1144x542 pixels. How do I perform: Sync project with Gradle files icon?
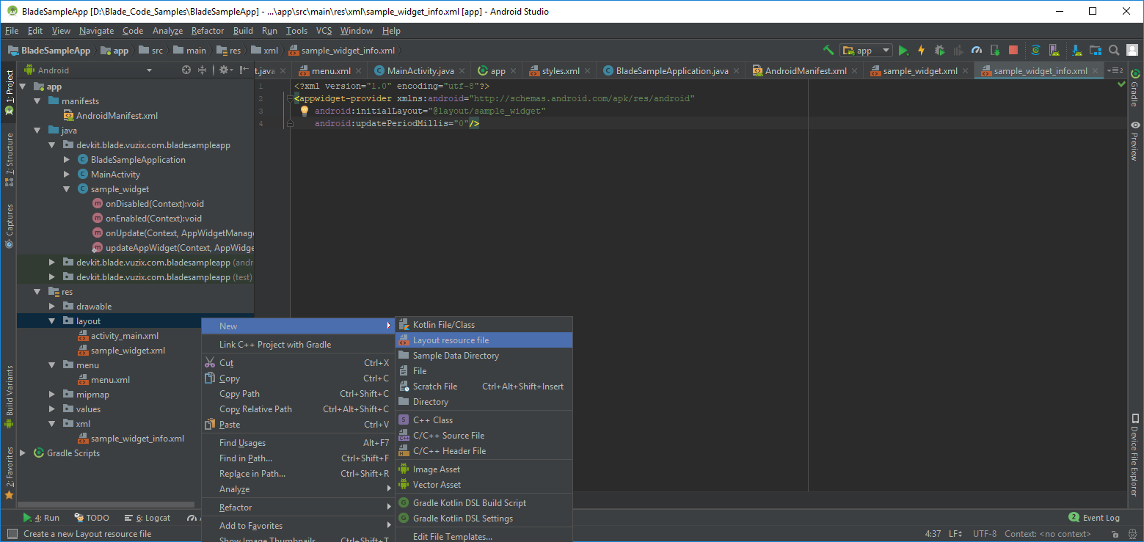(x=1035, y=50)
